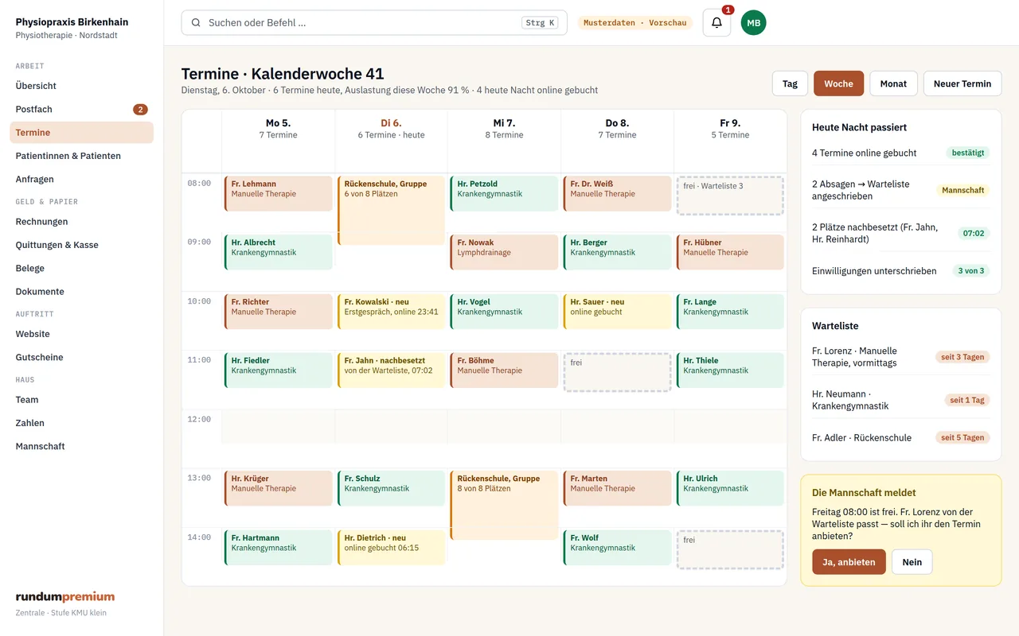Screen dimensions: 1019x636
Task: Open the Tuesday 08:00 Rückenschule Gruppe block
Action: [x=391, y=211]
